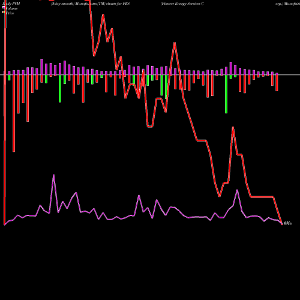Click the 'orp.) MunafaSutra' text at the top-right corner
Screen dimensions: 300x300
click(x=287, y=4)
